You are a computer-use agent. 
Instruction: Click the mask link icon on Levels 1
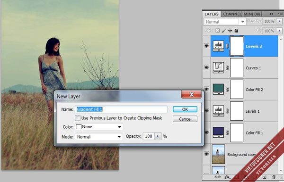click(x=227, y=111)
